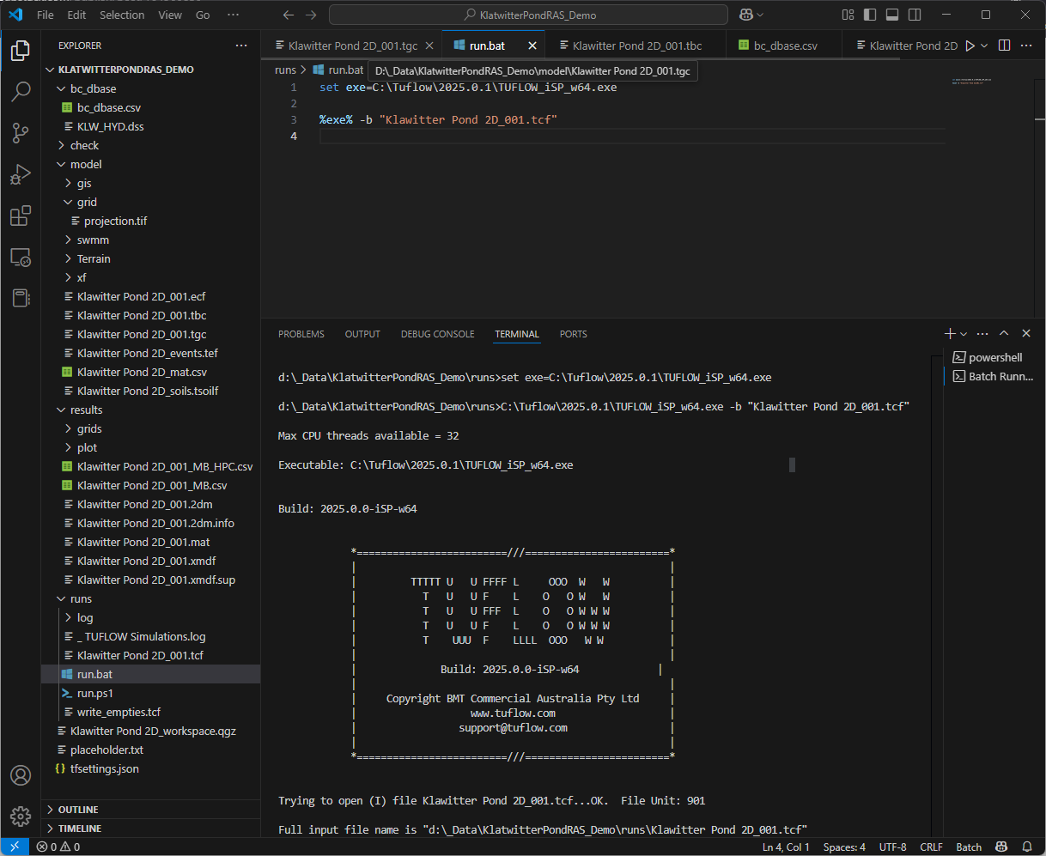This screenshot has height=856, width=1046.
Task: Run the file with the play icon
Action: pos(970,46)
